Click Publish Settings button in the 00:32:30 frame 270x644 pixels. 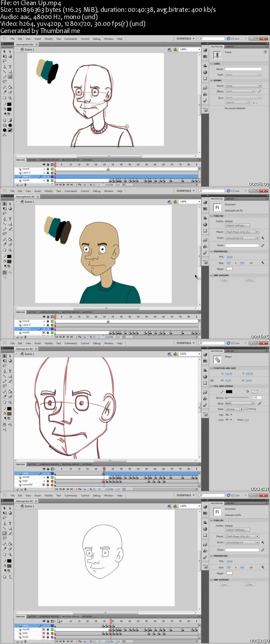tap(238, 530)
